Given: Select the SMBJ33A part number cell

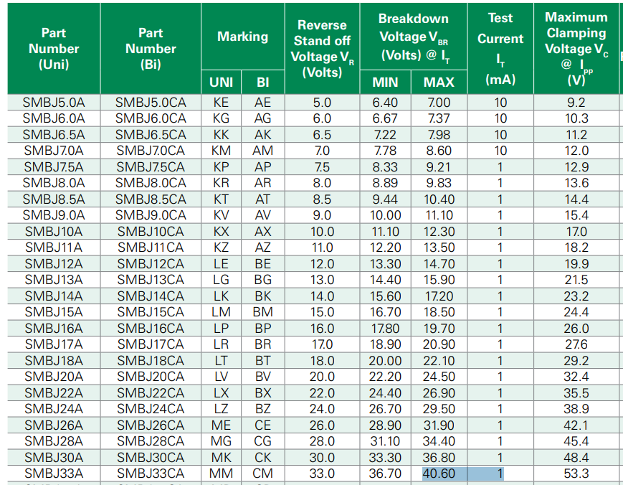Looking at the screenshot, I should coord(54,474).
